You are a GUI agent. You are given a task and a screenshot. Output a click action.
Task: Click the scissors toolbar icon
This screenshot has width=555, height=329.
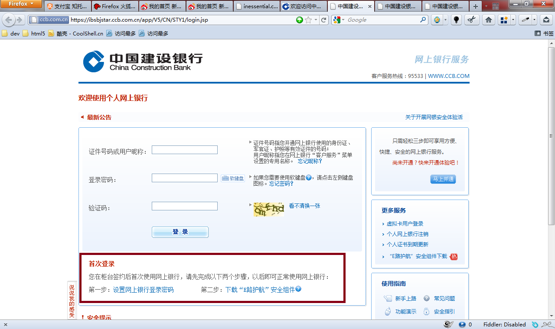pos(472,20)
